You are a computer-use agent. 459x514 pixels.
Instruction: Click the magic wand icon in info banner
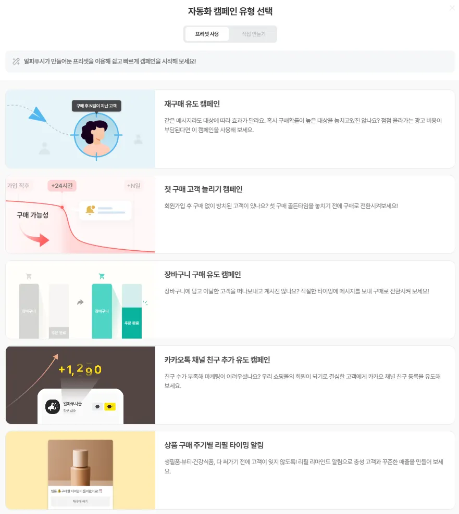[16, 61]
